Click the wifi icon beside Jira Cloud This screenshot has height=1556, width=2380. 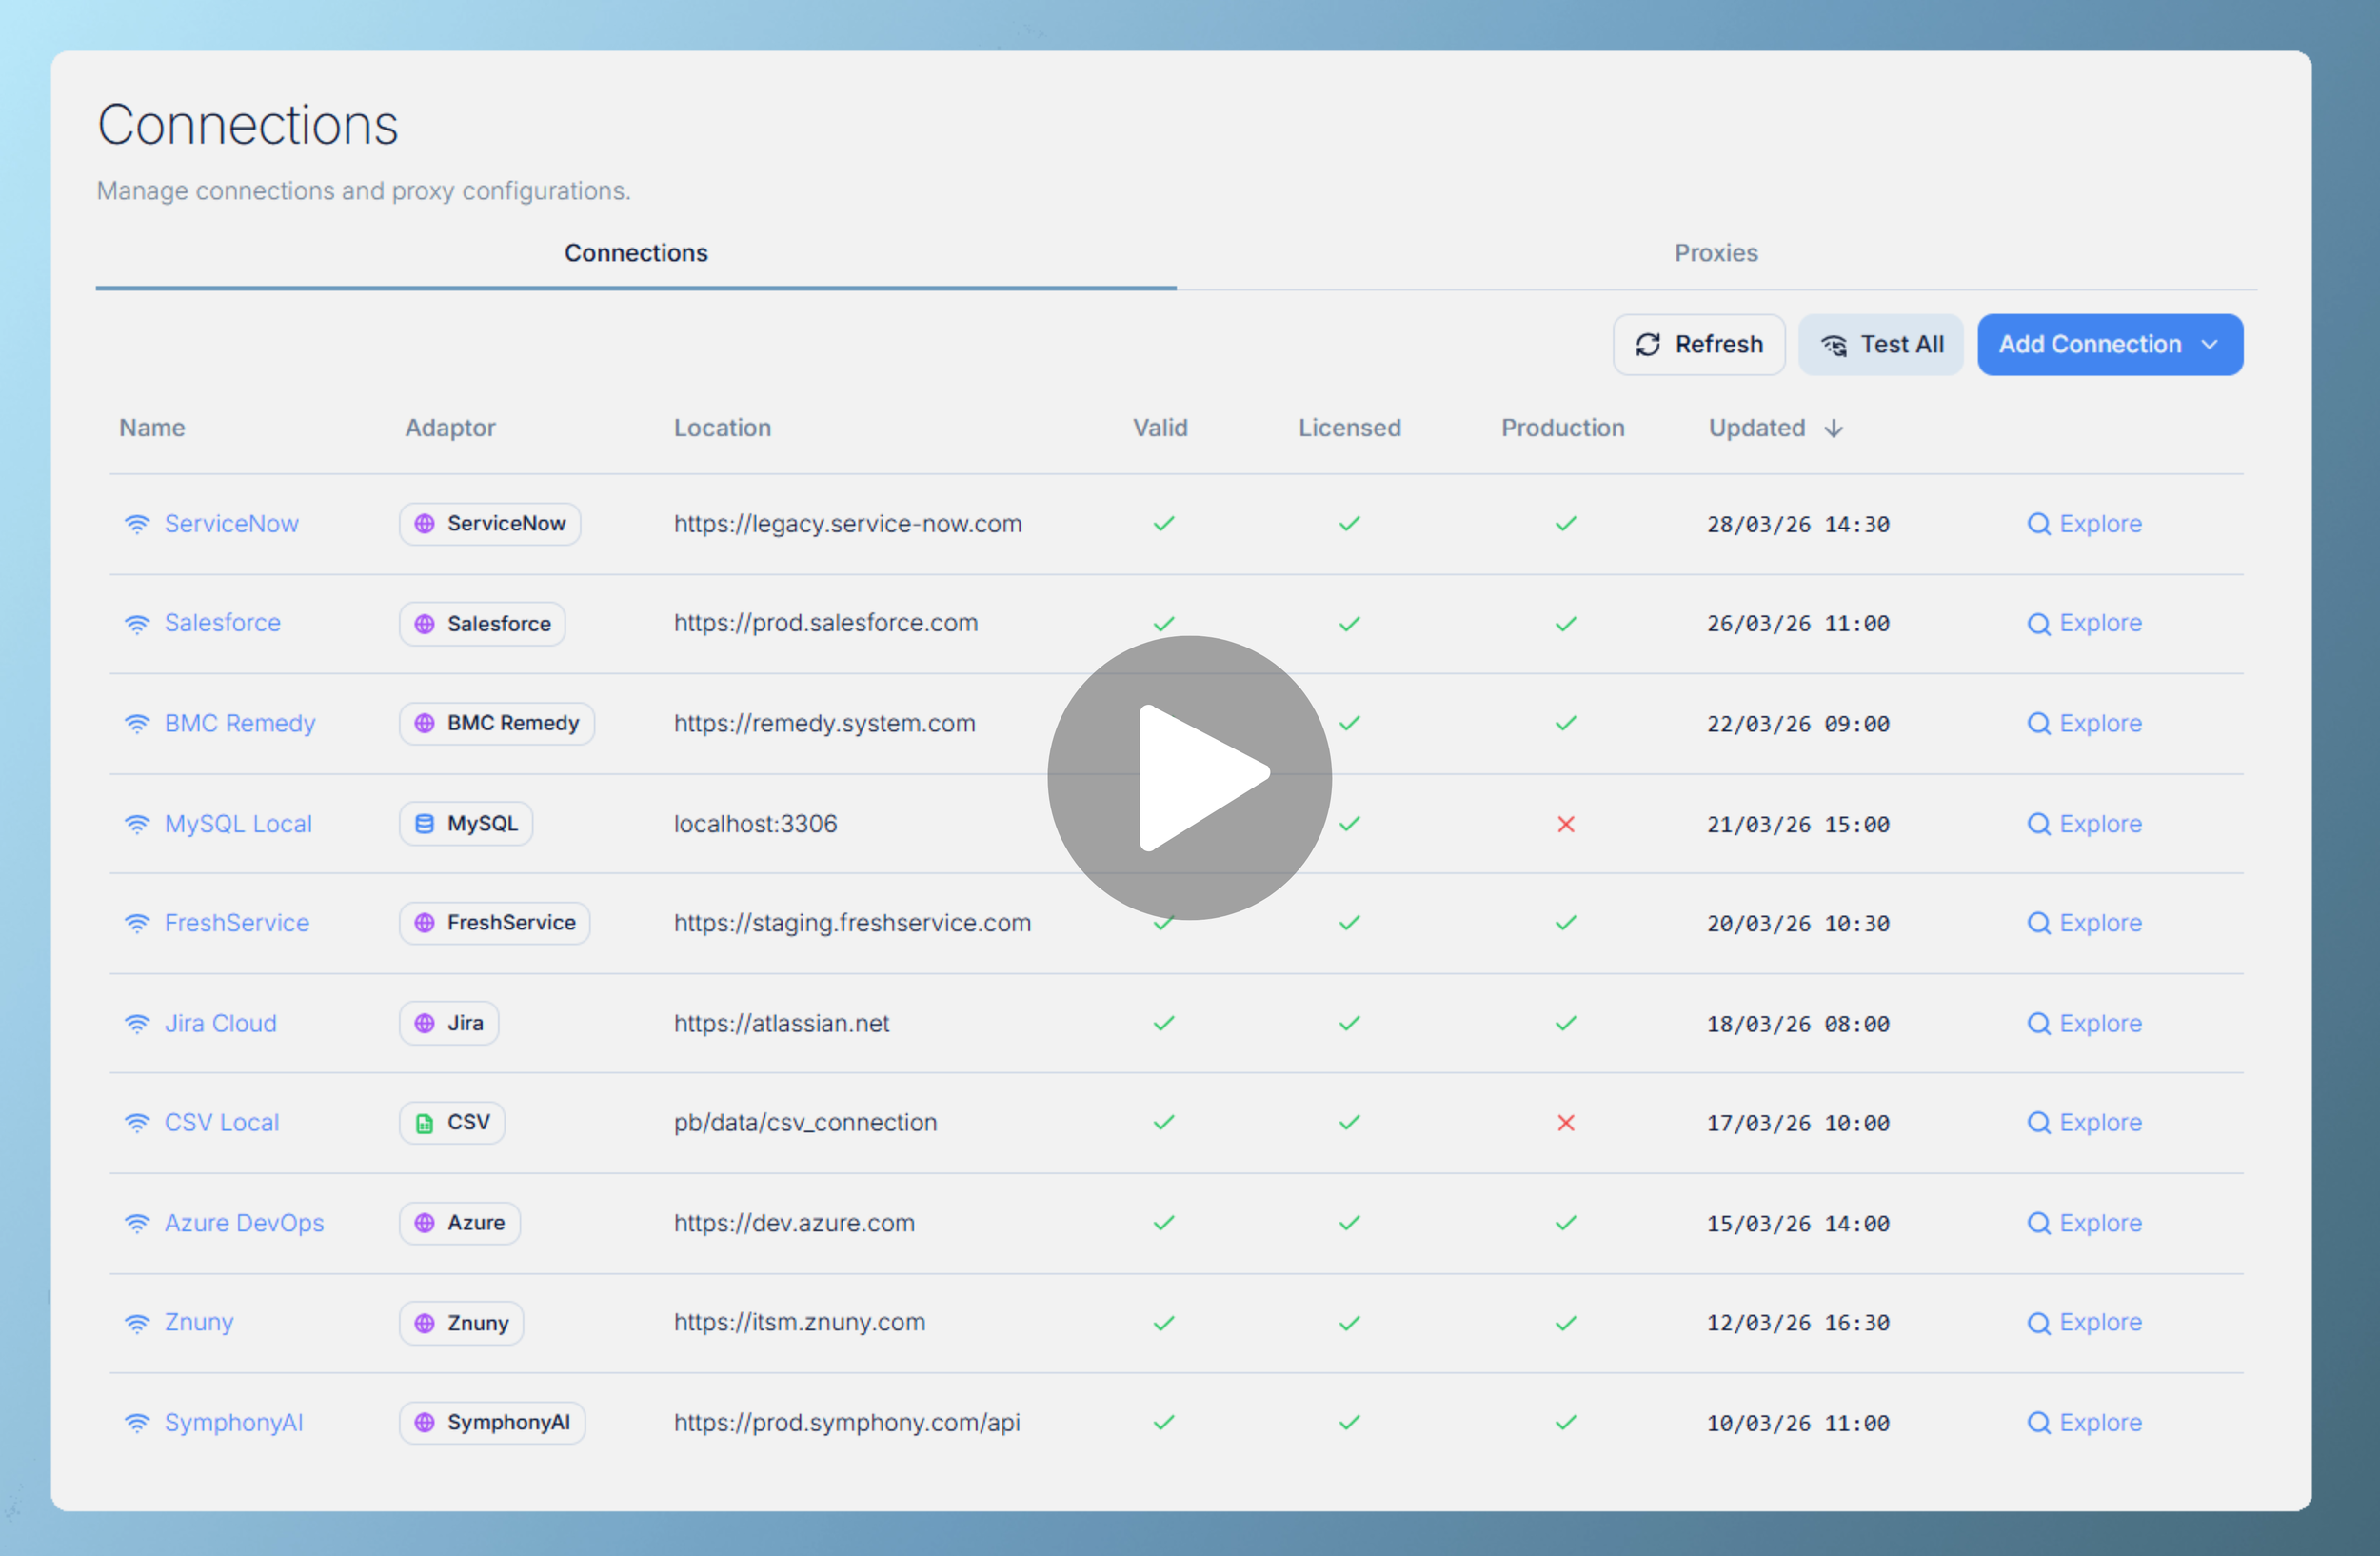[137, 1024]
